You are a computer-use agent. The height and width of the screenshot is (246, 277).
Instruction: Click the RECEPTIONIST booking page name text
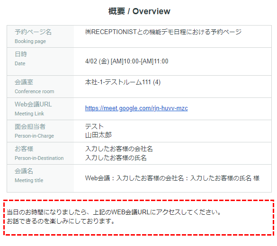pos(163,32)
